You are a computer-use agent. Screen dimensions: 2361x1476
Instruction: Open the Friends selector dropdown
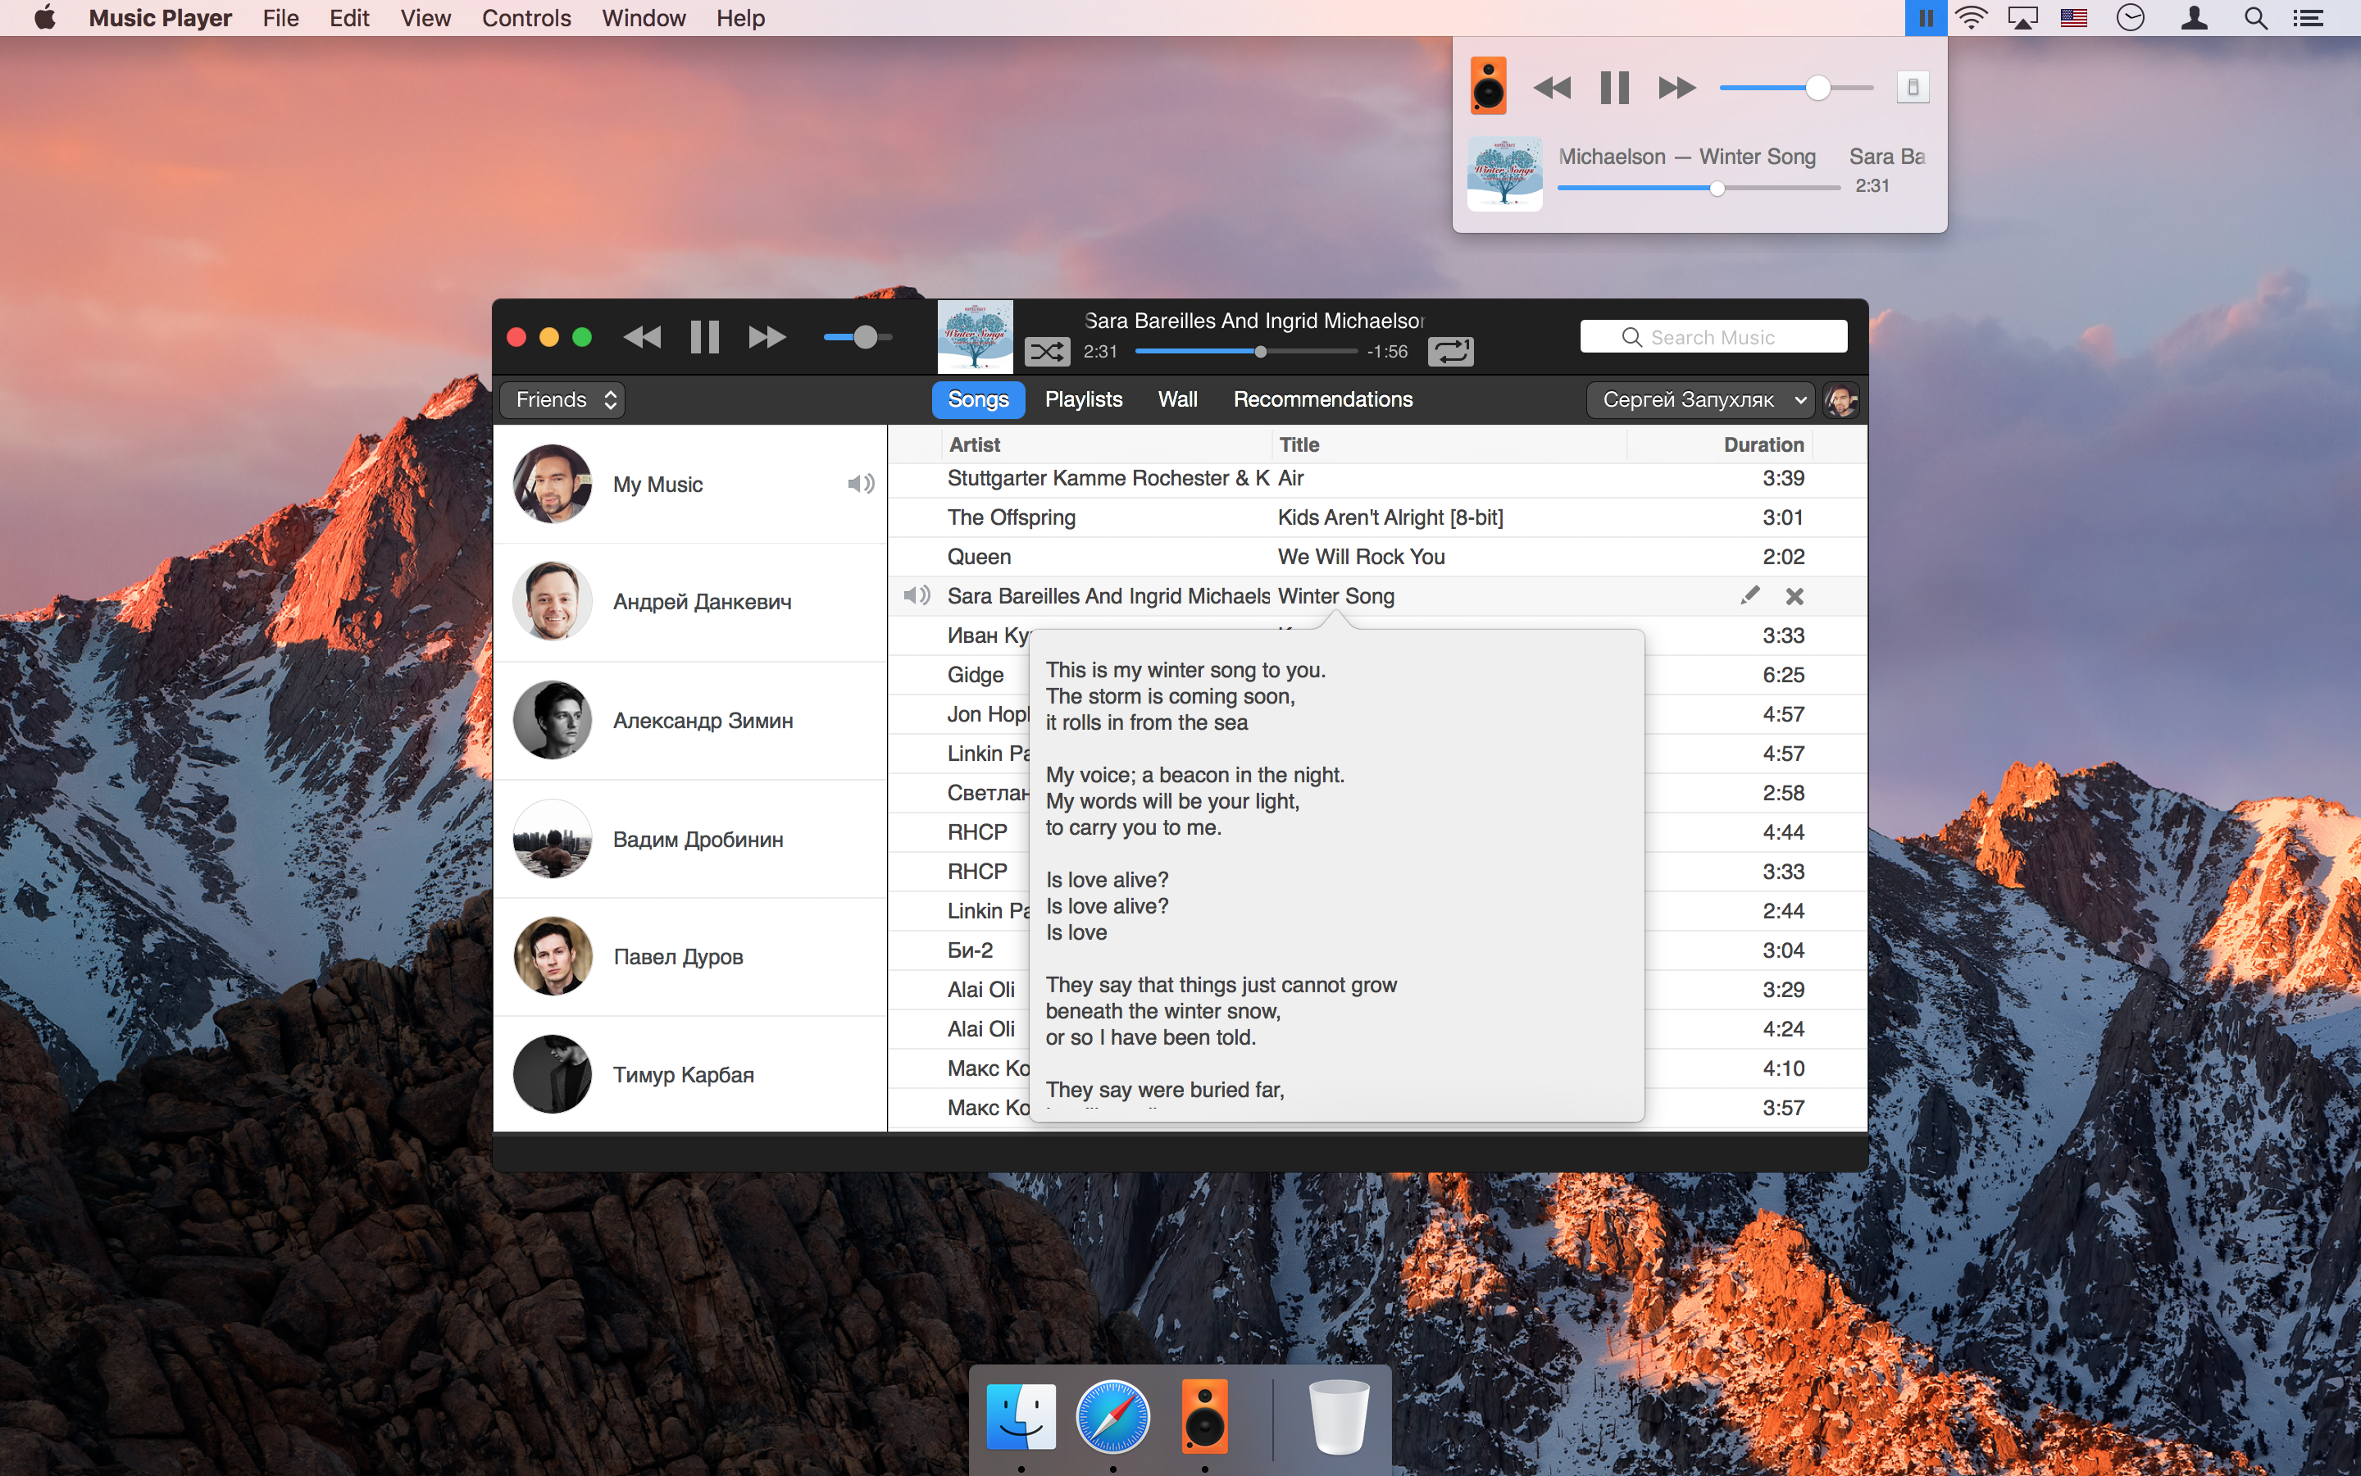562,399
